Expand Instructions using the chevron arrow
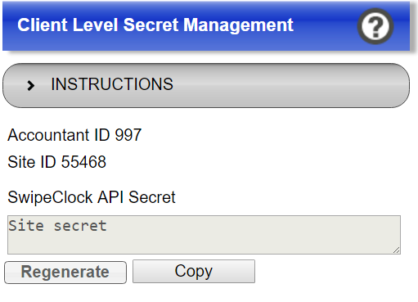 30,85
